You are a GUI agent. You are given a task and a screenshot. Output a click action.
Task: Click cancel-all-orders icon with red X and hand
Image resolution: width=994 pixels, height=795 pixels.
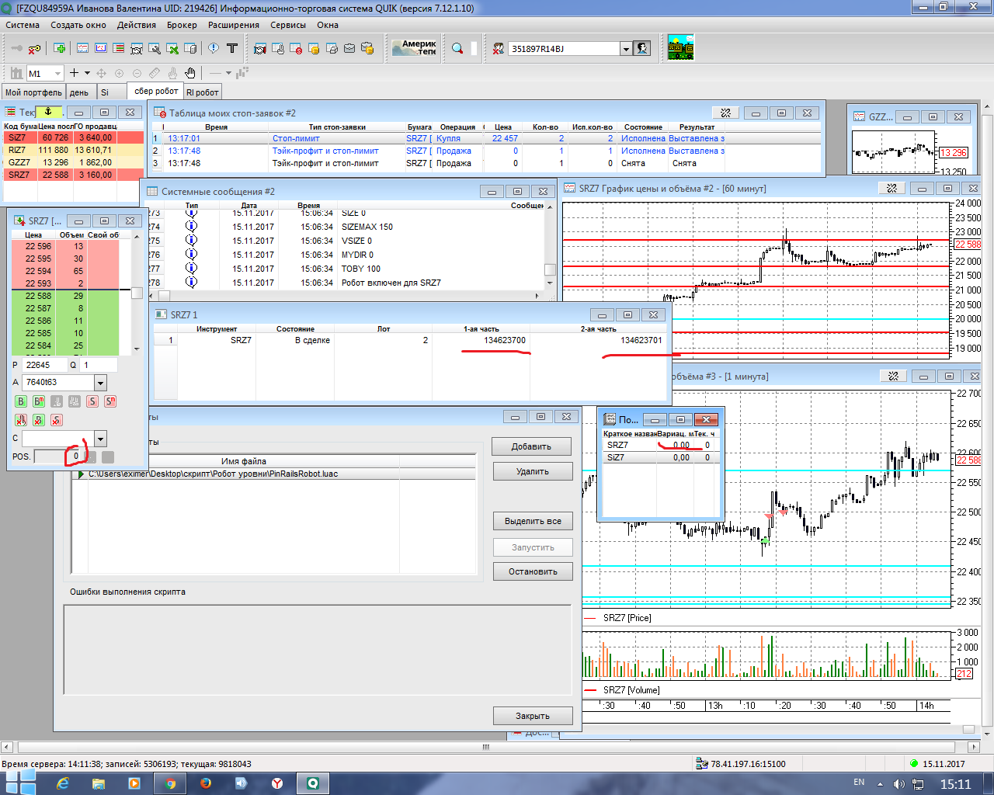(21, 420)
